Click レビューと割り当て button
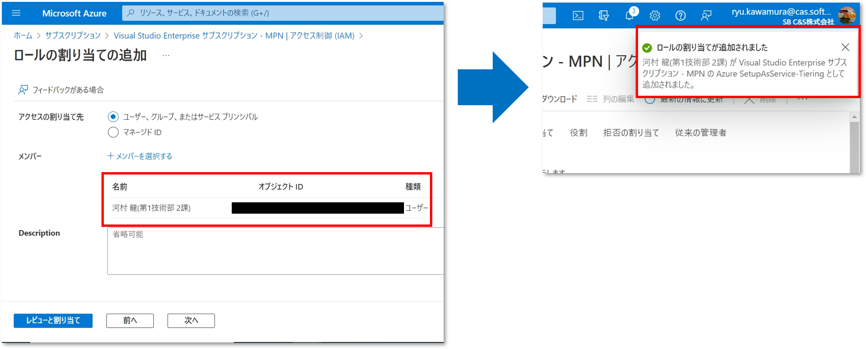Screen dimensions: 866x349 53,320
